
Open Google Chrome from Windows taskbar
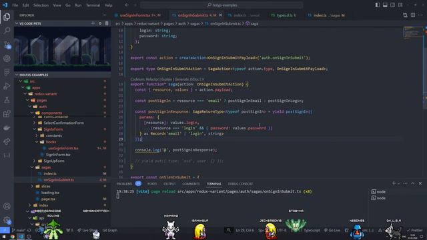coord(13,237)
